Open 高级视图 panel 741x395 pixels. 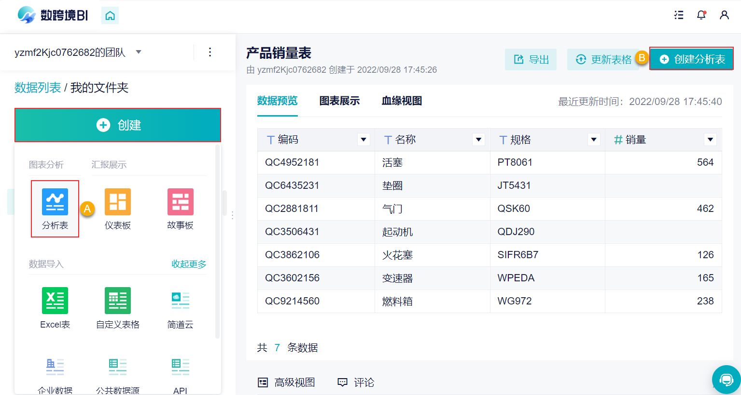click(x=287, y=382)
